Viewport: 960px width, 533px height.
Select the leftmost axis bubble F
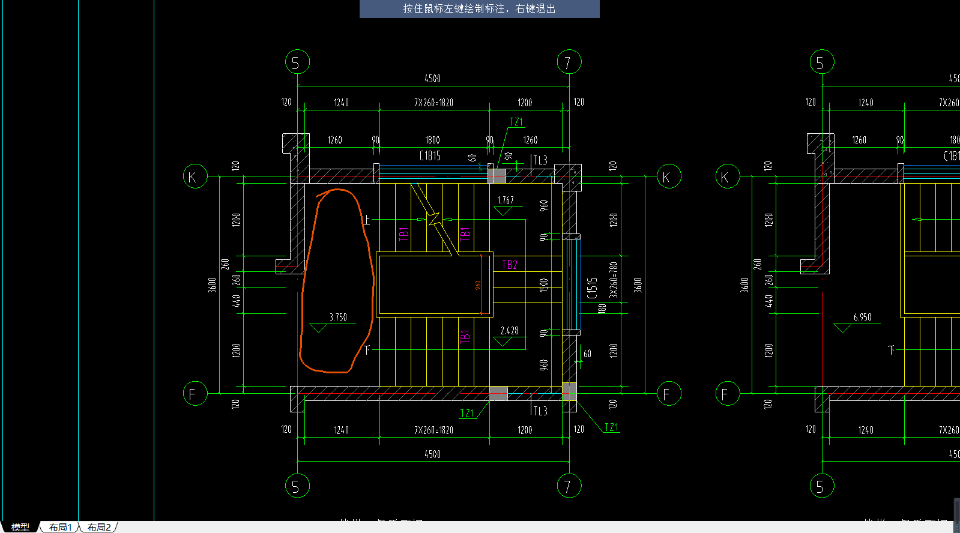(x=195, y=393)
